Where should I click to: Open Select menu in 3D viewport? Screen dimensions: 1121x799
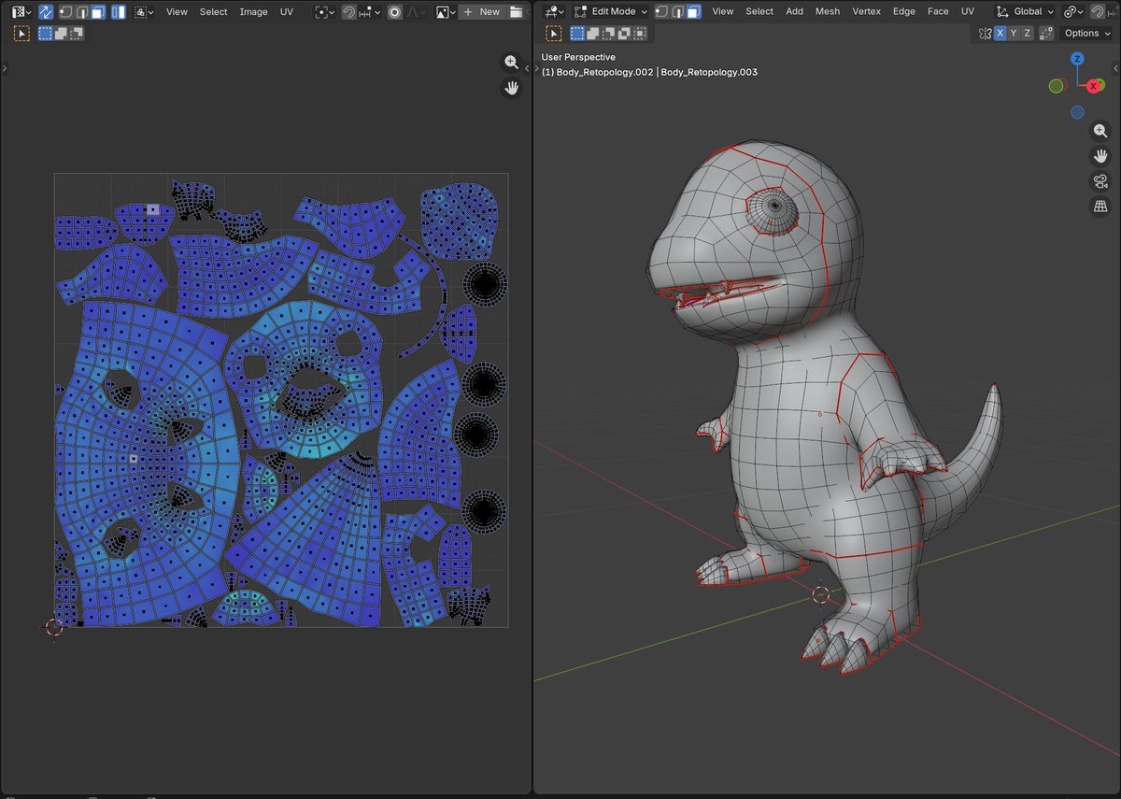click(759, 11)
